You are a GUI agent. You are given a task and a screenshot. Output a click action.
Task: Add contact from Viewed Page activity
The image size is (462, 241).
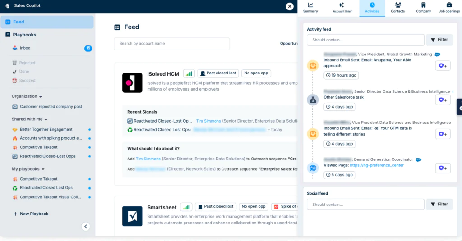tap(443, 168)
